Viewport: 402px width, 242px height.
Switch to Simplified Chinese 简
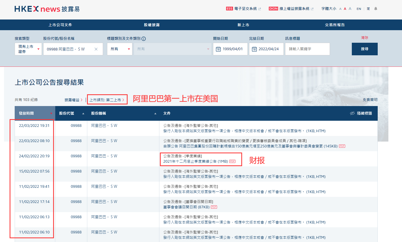[x=368, y=9]
